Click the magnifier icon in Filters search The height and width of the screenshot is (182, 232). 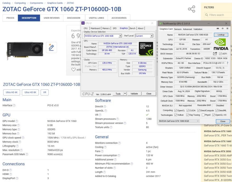point(207,15)
